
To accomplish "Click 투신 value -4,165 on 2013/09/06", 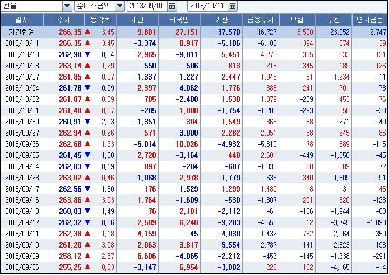I will tap(340, 267).
